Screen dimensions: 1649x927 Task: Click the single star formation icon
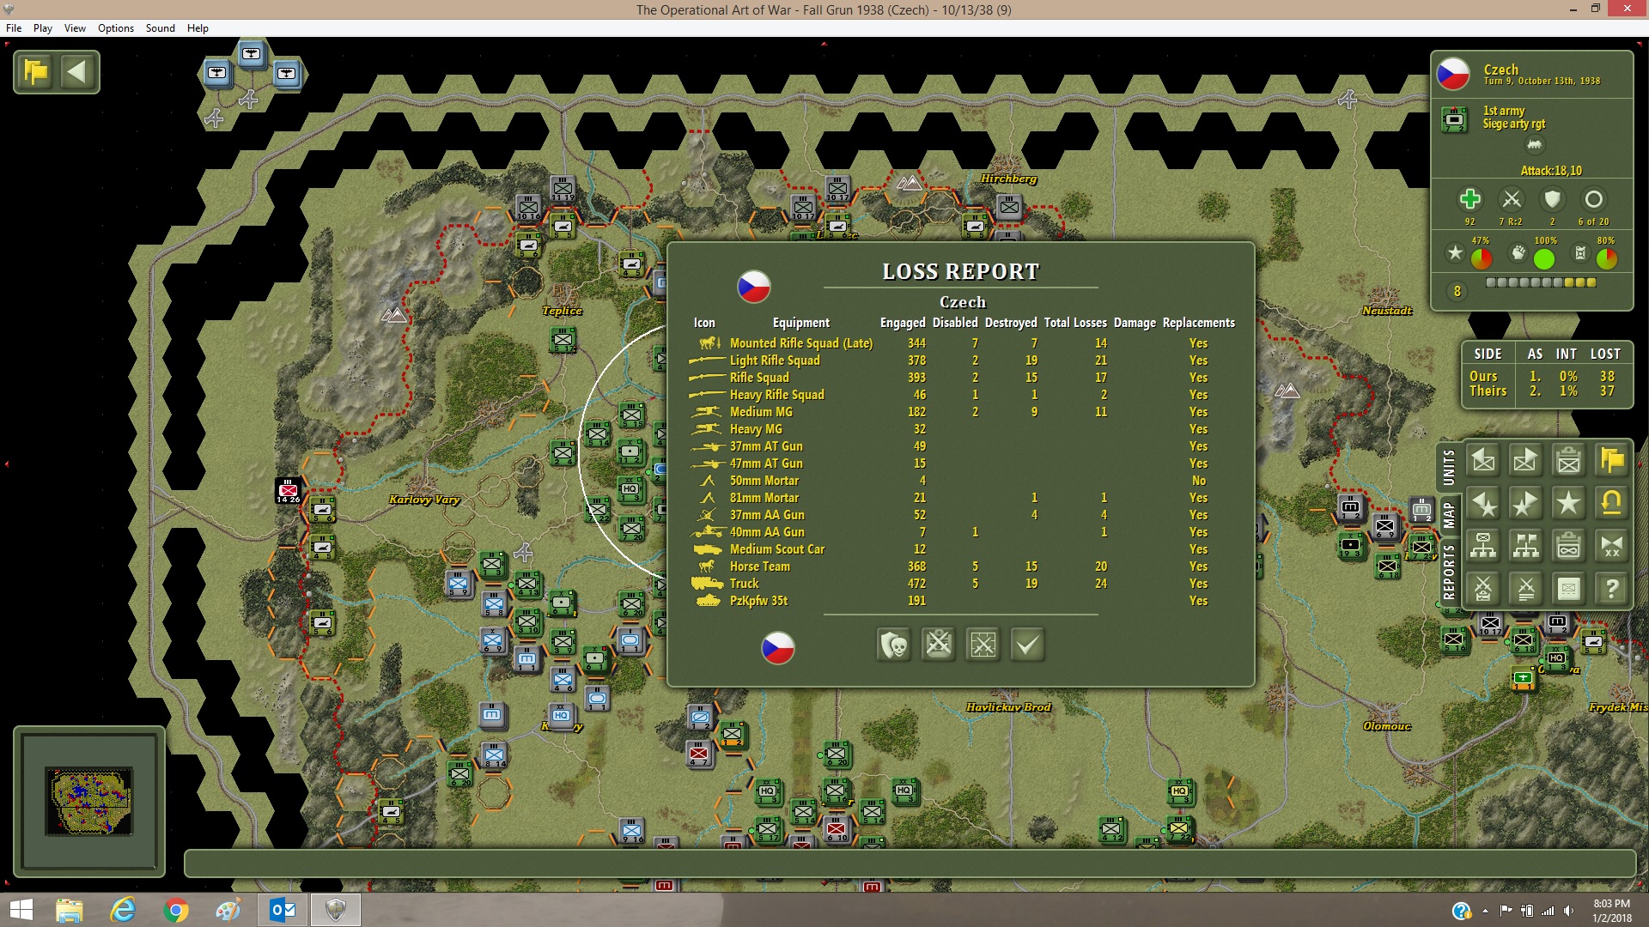coord(1568,504)
